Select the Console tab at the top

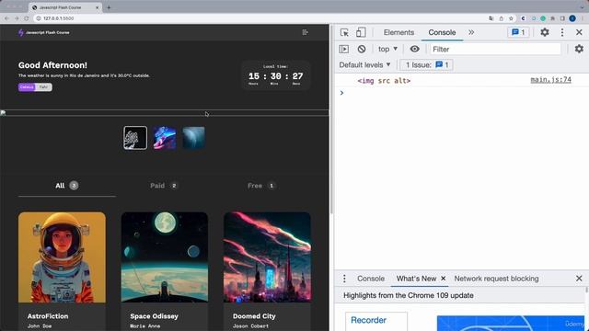point(442,32)
